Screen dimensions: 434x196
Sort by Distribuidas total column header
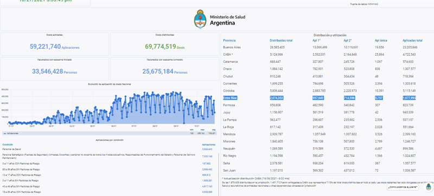(x=281, y=41)
